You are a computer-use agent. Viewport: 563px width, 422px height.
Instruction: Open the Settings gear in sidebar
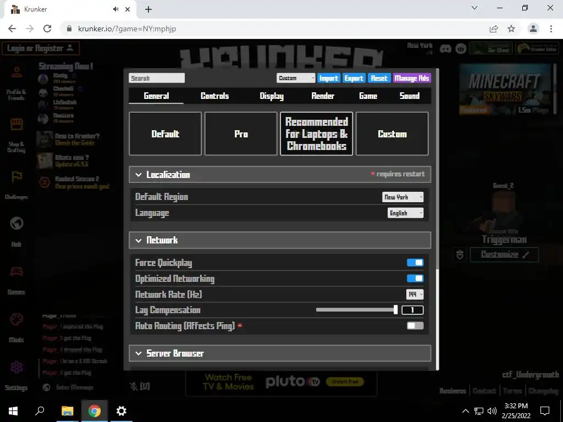point(16,367)
